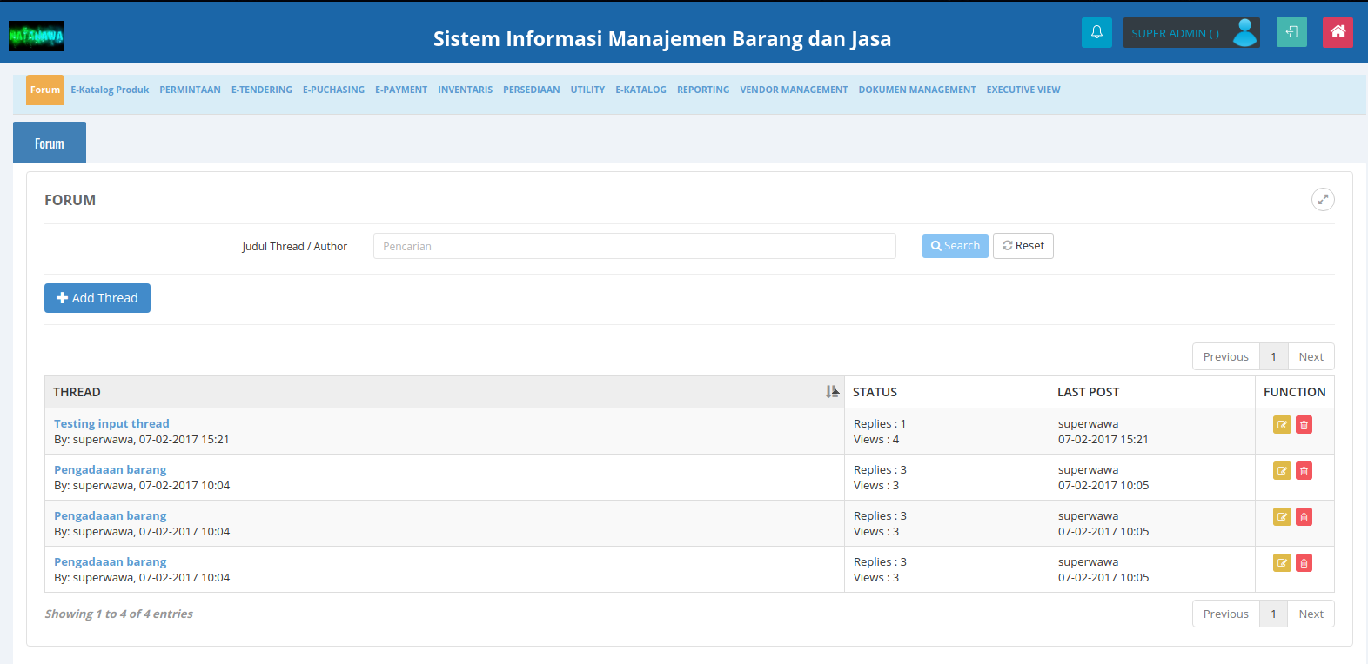This screenshot has height=664, width=1368.
Task: Reset the search filter
Action: point(1023,246)
